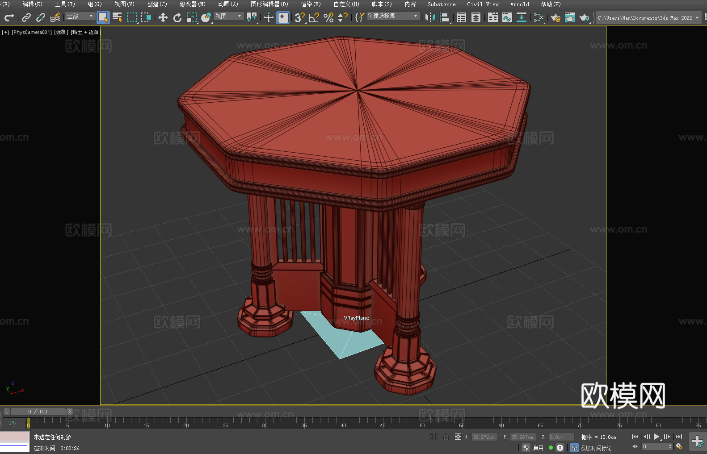
Task: Open Time Configuration icon
Action: tap(679, 446)
